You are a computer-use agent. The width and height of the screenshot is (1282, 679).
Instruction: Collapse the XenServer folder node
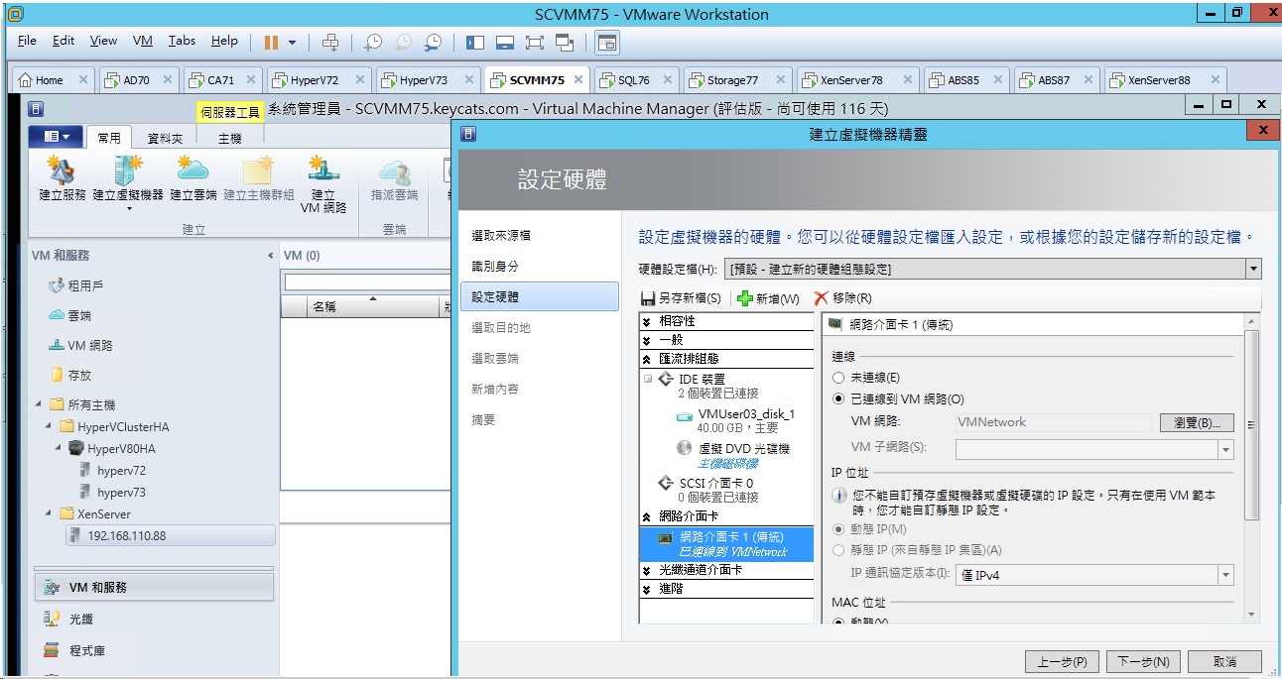(x=49, y=513)
